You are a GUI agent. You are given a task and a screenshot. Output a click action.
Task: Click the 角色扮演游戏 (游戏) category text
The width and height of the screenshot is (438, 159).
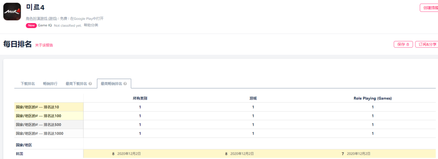tap(41, 18)
